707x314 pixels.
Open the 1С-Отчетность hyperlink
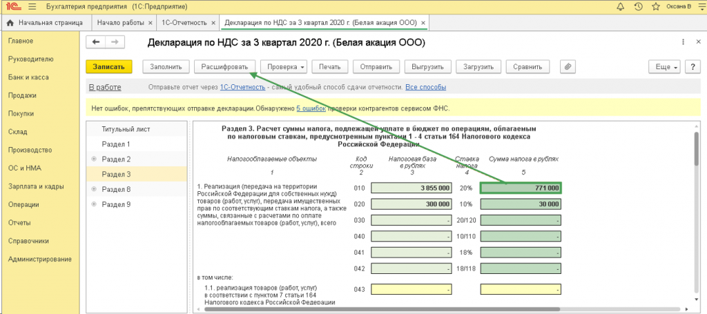[242, 87]
